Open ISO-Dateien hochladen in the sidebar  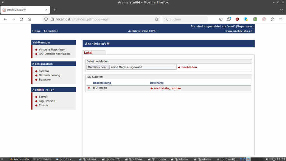(54, 54)
